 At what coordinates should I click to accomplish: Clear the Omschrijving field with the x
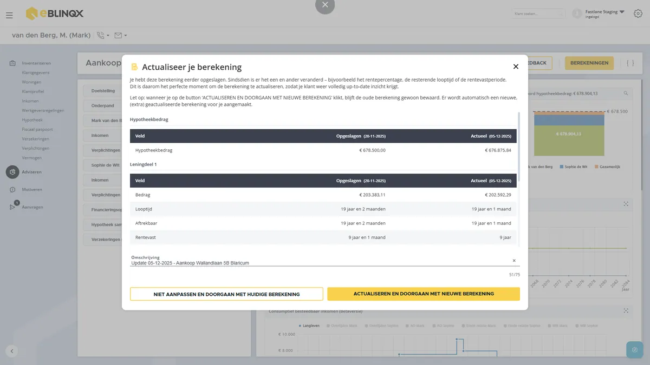[514, 261]
